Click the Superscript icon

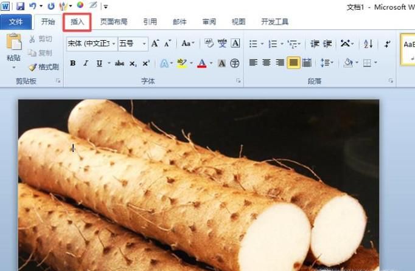[x=146, y=63]
